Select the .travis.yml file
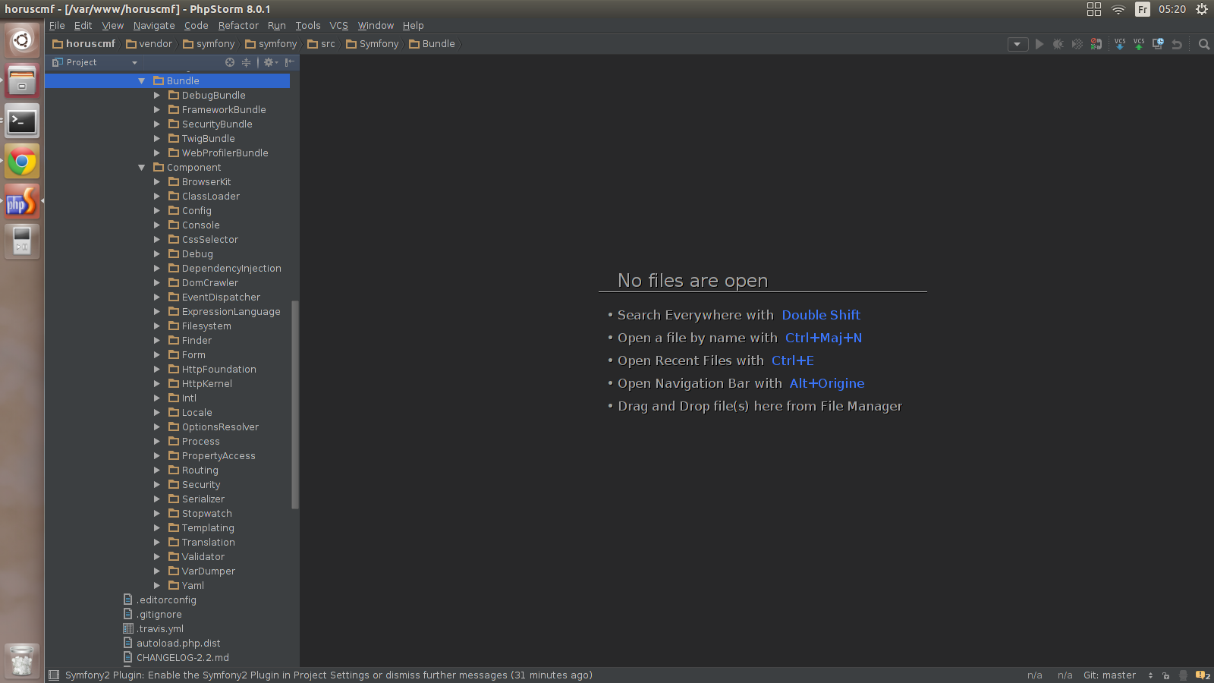This screenshot has width=1214, height=683. pos(153,629)
